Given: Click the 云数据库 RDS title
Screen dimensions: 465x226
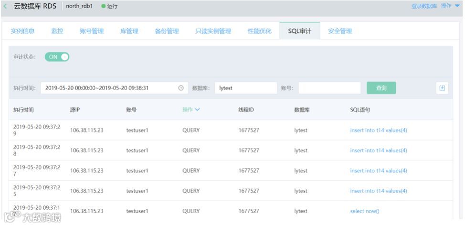Looking at the screenshot, I should [35, 6].
